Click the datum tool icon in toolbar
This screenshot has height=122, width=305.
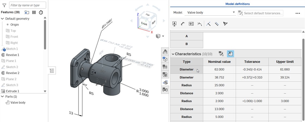pyautogui.click(x=174, y=24)
